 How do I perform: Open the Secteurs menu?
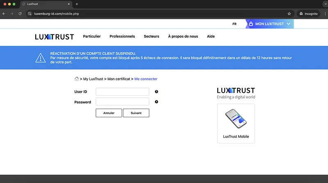click(x=151, y=36)
